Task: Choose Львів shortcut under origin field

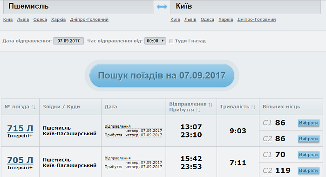Action: (x=23, y=20)
